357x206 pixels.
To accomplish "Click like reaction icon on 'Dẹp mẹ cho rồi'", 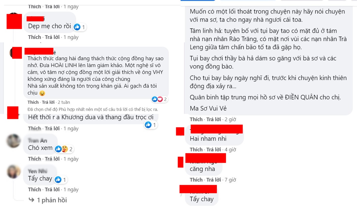I will pyautogui.click(x=77, y=27).
